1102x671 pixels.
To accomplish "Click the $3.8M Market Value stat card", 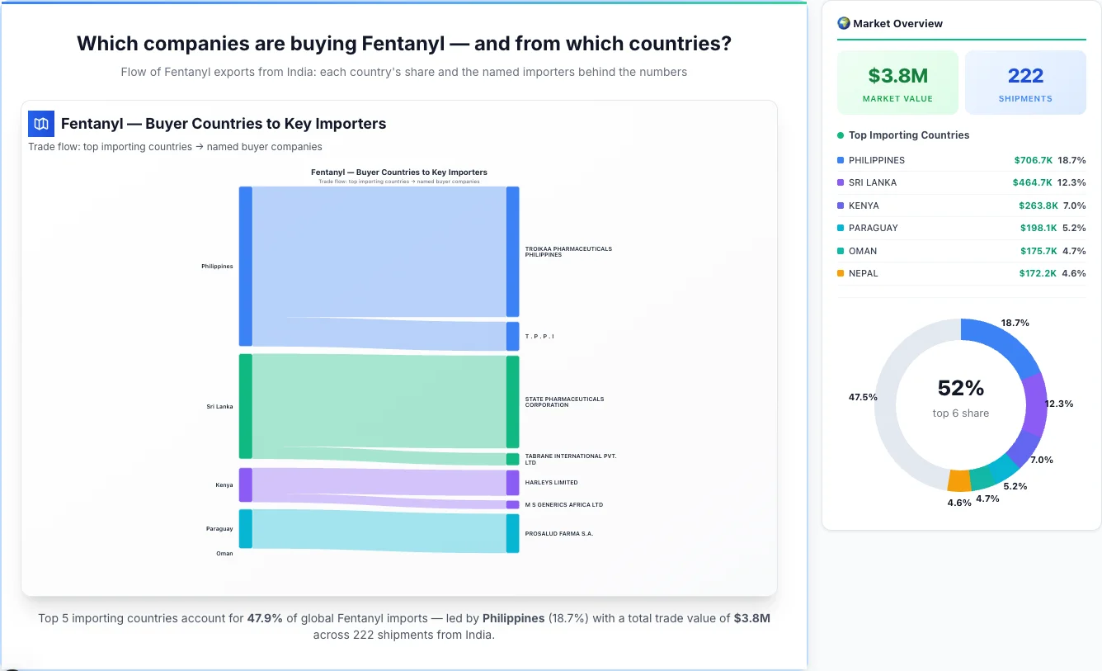I will pyautogui.click(x=897, y=82).
